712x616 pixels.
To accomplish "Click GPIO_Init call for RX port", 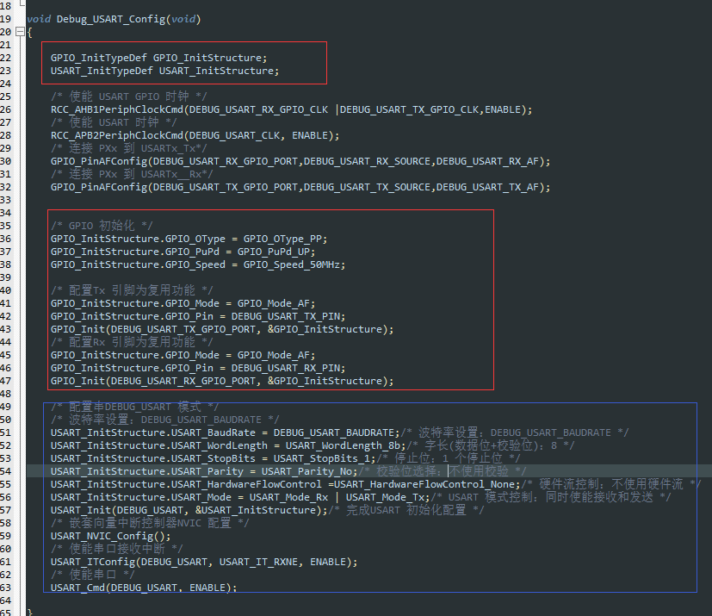I will [x=222, y=381].
